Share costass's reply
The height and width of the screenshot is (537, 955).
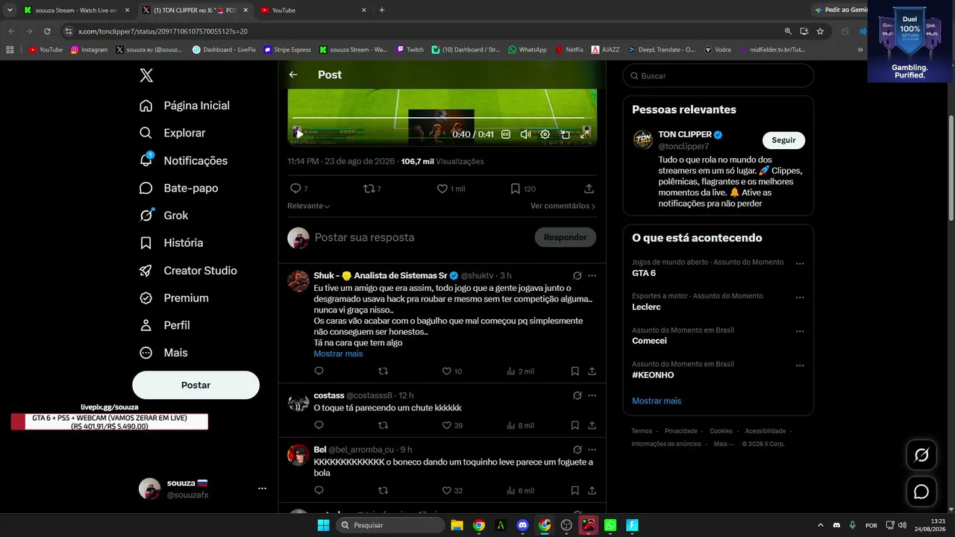(592, 425)
